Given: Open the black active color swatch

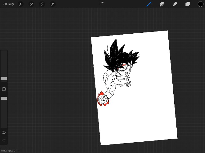Looking at the screenshot, I should 200,4.
